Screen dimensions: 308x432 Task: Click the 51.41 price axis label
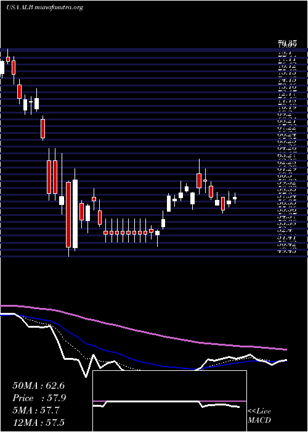pyautogui.click(x=287, y=237)
